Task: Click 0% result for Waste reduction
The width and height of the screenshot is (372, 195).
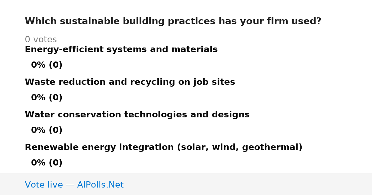Action: (x=38, y=98)
